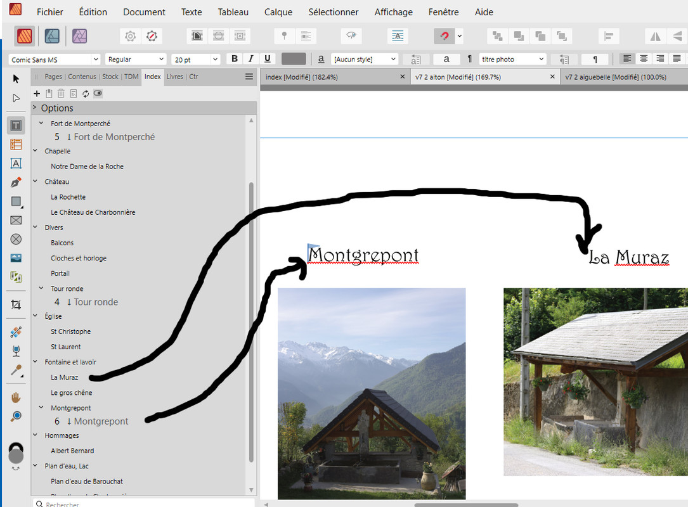The width and height of the screenshot is (688, 507).
Task: Select the Zoom tool
Action: [16, 416]
